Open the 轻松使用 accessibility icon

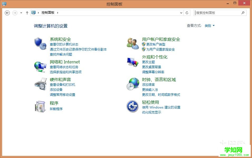pos(132,106)
